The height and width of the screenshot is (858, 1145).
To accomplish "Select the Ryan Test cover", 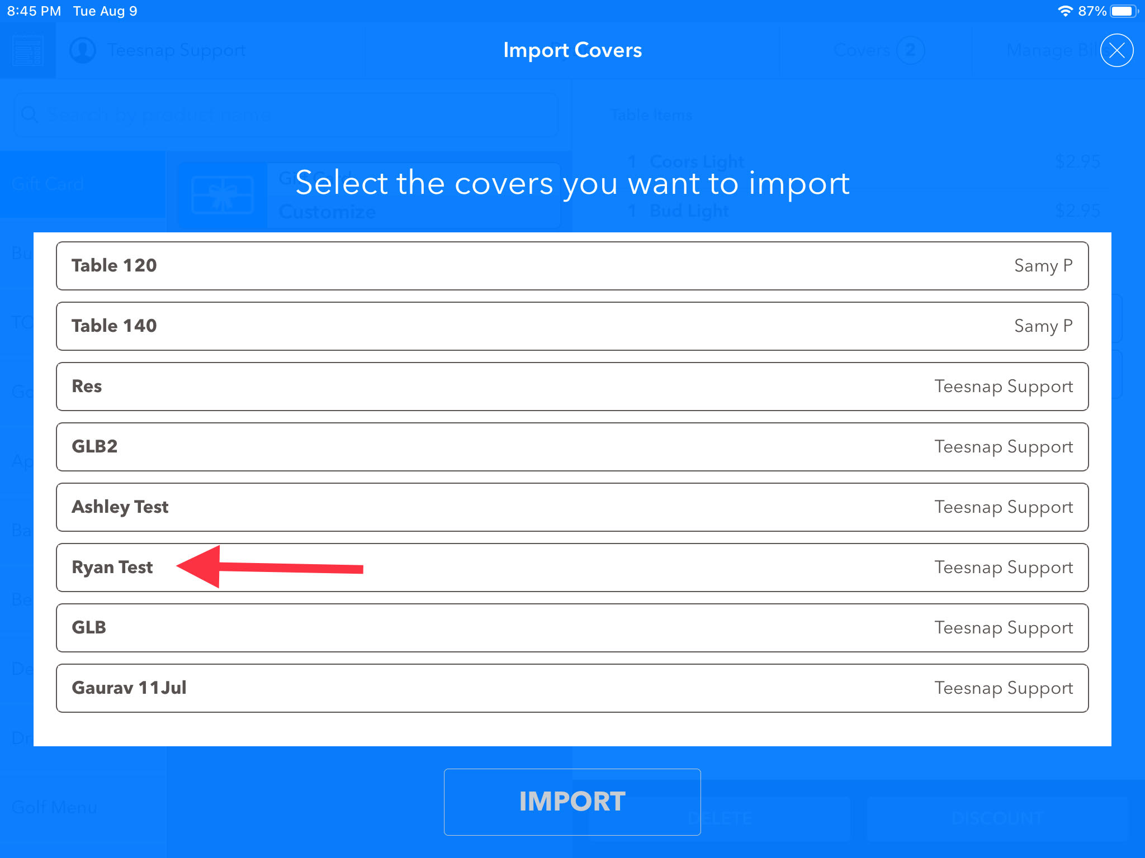I will tap(572, 568).
